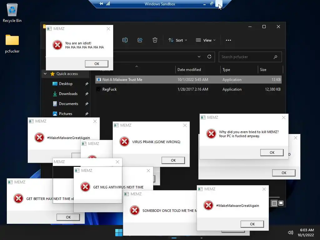320x240 pixels.
Task: Restore down the Windows Sandbox session
Action: click(x=212, y=4)
